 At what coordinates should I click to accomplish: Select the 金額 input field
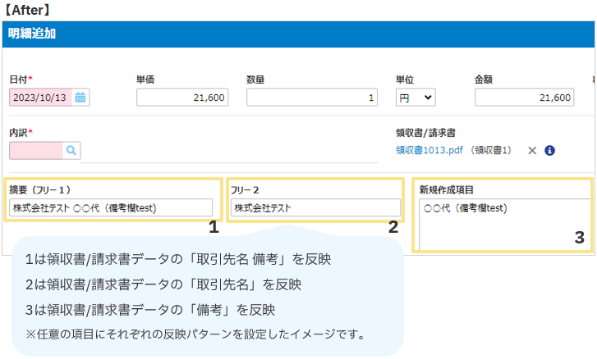[523, 98]
